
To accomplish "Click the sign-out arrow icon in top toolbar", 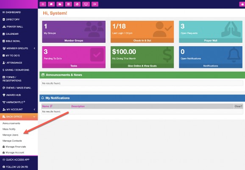I will point(95,4).
